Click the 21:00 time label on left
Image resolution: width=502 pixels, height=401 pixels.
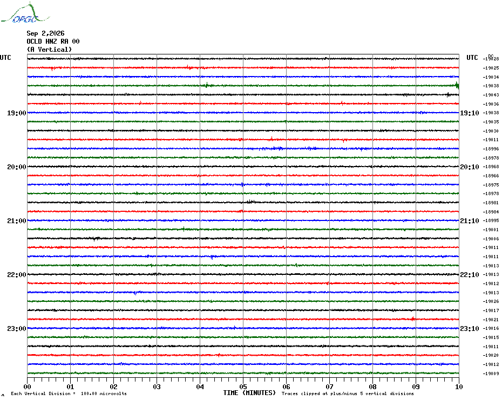pyautogui.click(x=17, y=221)
